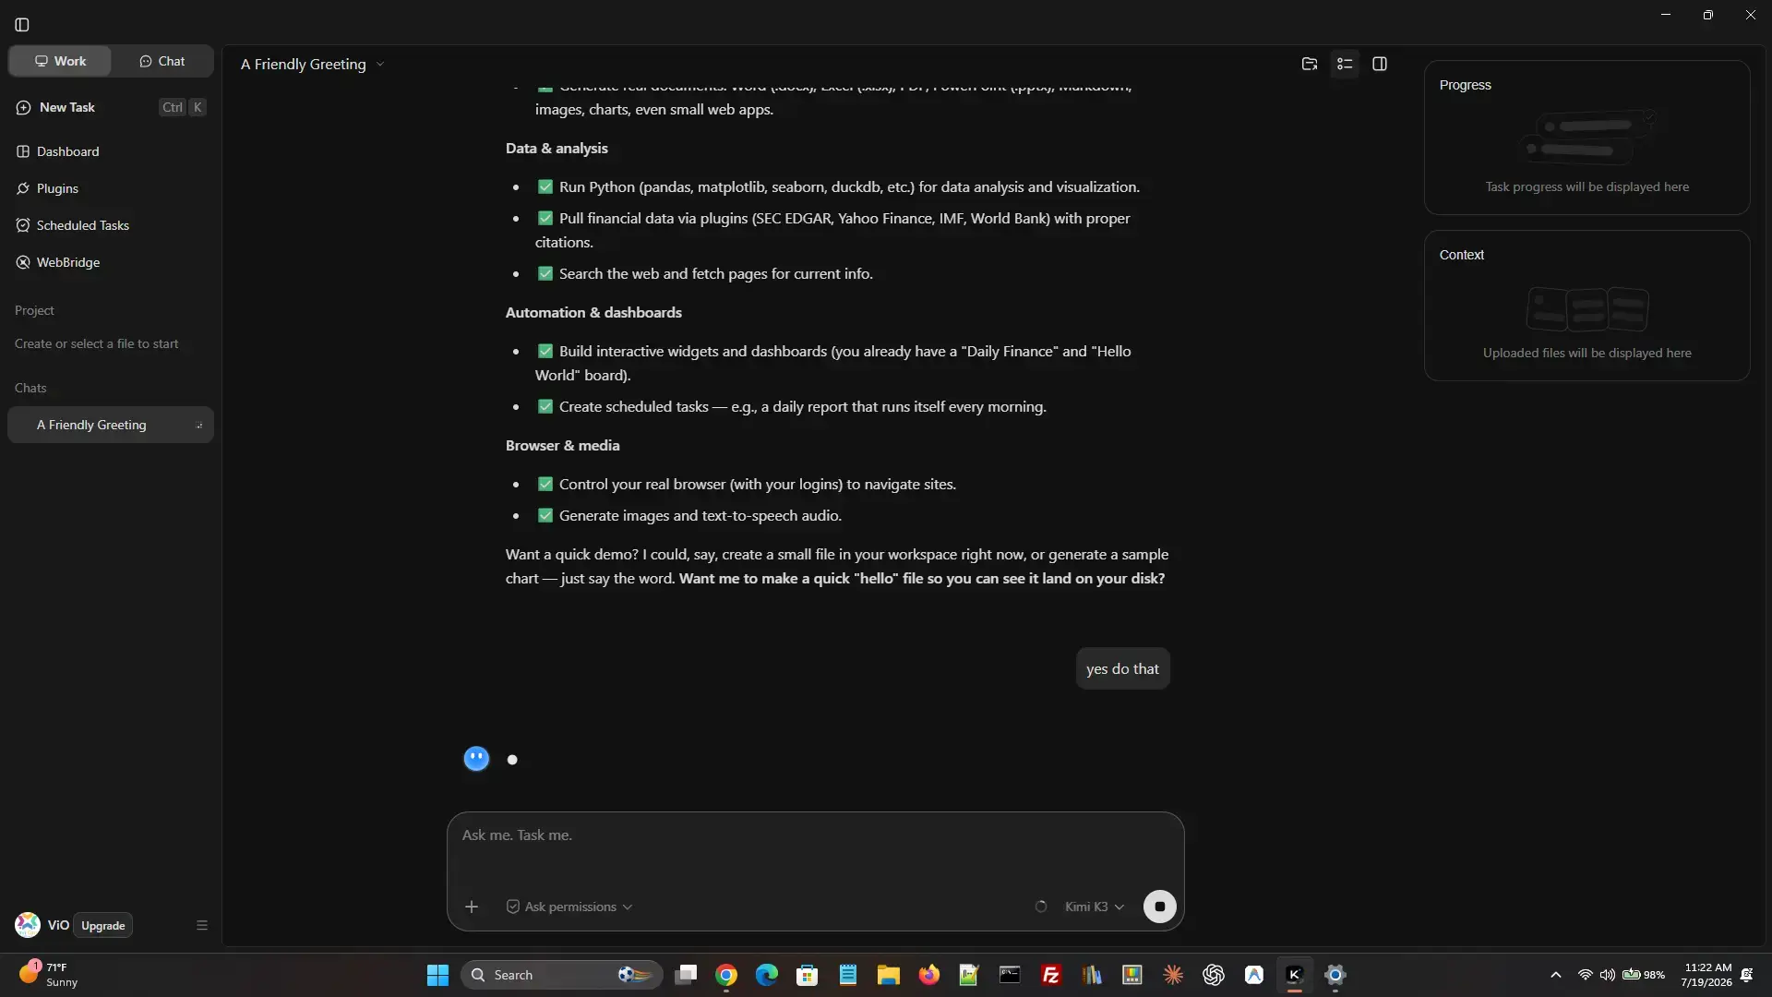This screenshot has width=1772, height=997.
Task: Click the taskbar Search box
Action: tap(561, 975)
